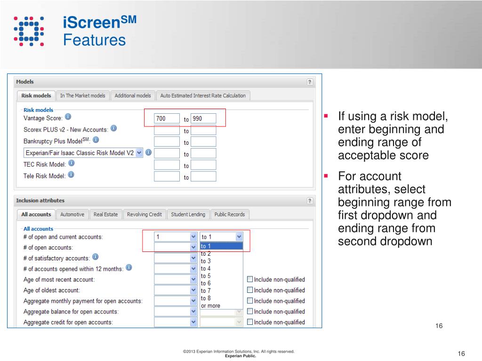Select 'to 5' from the dropdown list

click(x=221, y=275)
